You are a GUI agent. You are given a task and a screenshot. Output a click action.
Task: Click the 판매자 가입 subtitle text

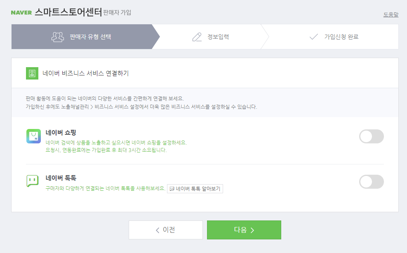(x=117, y=12)
